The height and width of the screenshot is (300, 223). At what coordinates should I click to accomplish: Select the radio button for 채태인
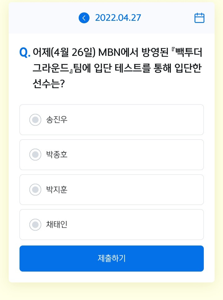coord(35,225)
